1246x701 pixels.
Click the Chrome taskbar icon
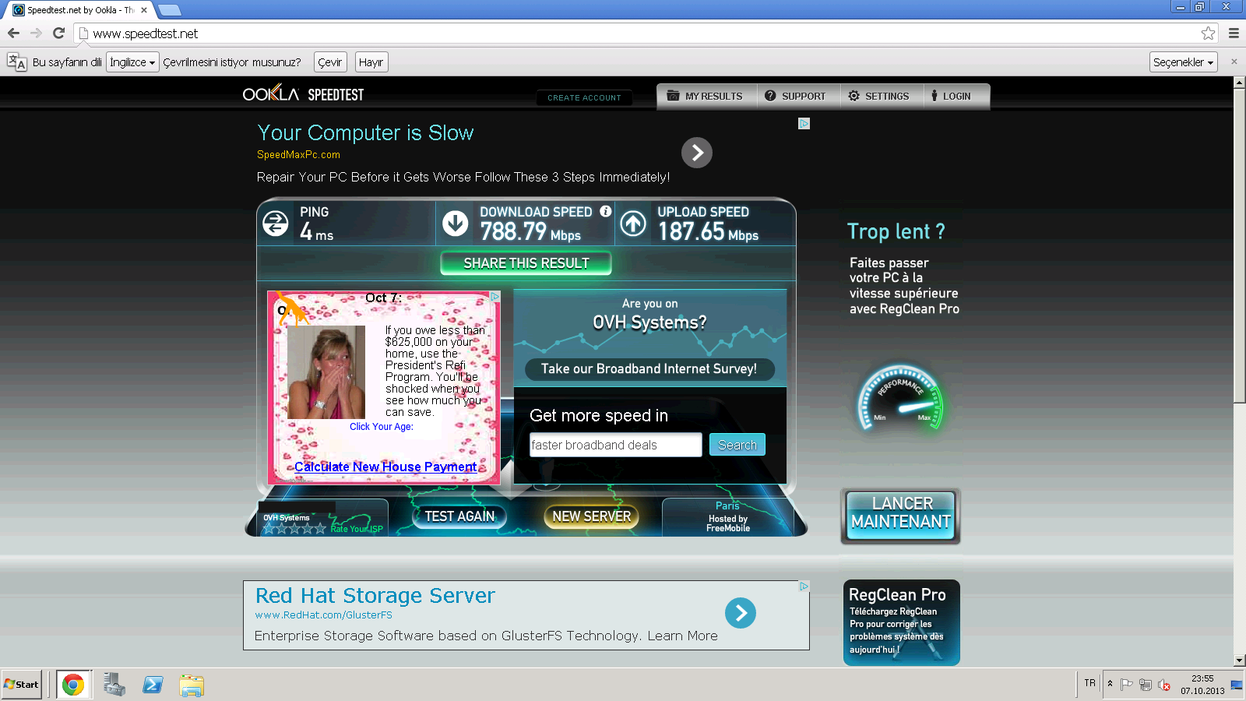click(73, 685)
